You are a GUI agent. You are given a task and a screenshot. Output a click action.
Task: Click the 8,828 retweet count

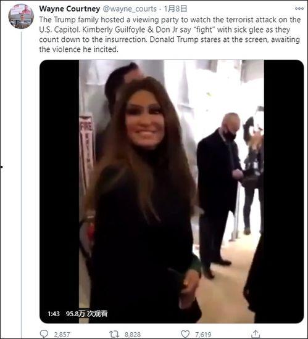tap(133, 335)
